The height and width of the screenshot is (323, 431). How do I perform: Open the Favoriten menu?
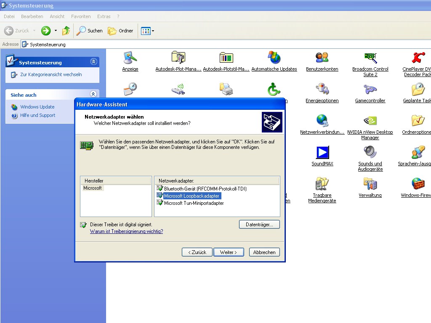[x=81, y=16]
